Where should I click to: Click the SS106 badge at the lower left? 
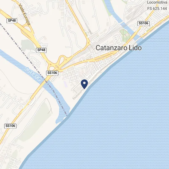[10, 126]
